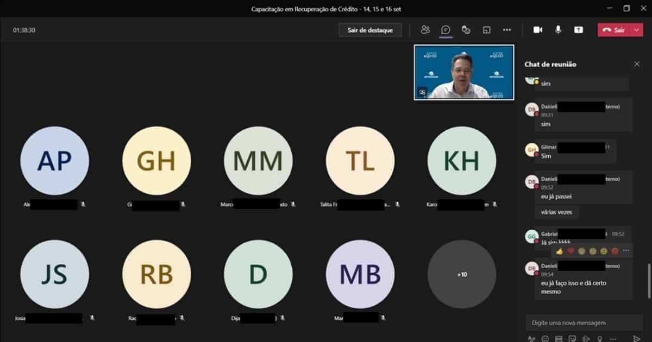Show the +10 additional participants

(x=462, y=274)
